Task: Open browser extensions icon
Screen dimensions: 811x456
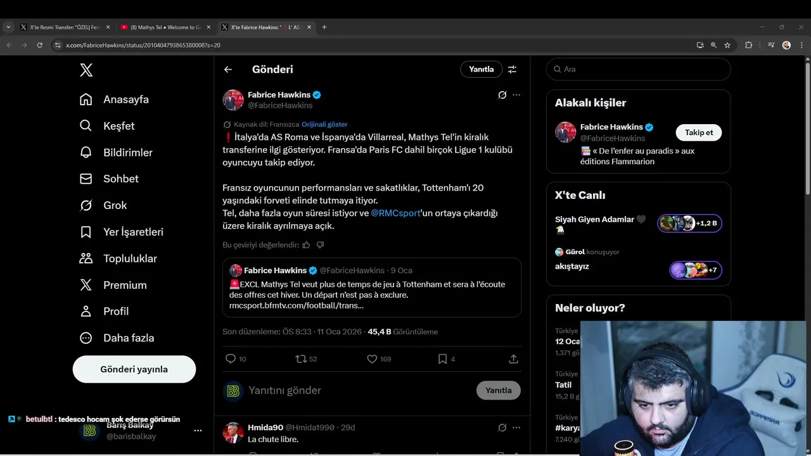Action: click(x=748, y=45)
